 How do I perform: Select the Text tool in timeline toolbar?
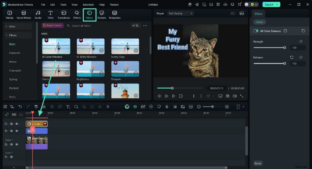coord(68,106)
